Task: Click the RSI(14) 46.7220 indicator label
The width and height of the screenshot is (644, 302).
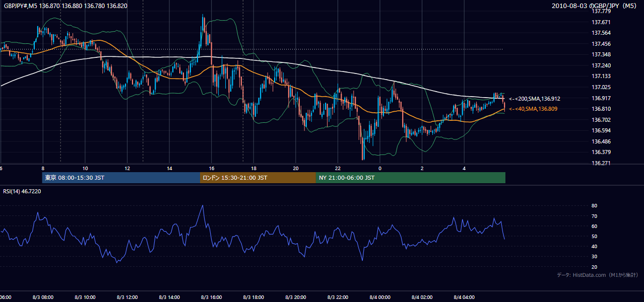Action: 22,191
